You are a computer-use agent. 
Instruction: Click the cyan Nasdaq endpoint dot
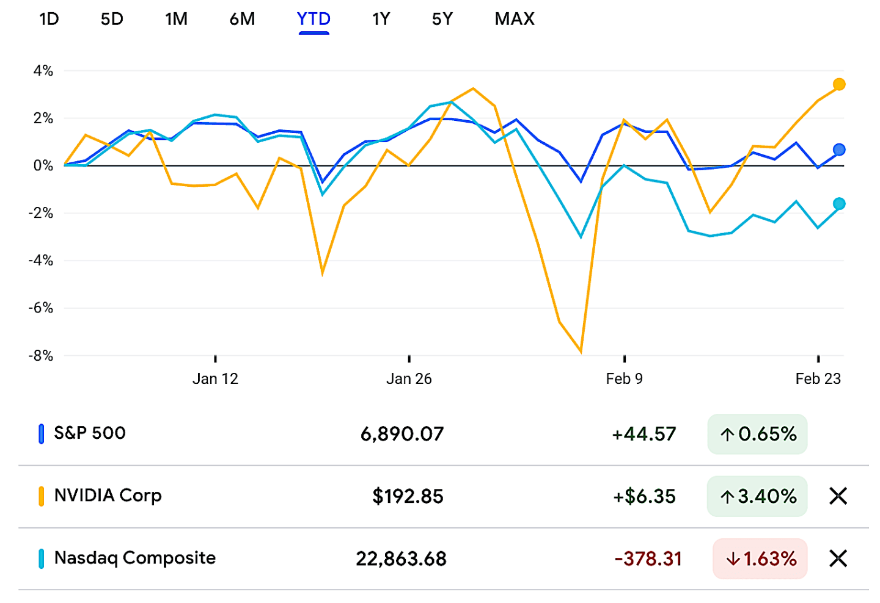(839, 204)
